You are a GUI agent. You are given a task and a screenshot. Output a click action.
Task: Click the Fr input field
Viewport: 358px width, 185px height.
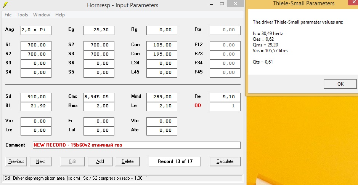click(x=99, y=122)
